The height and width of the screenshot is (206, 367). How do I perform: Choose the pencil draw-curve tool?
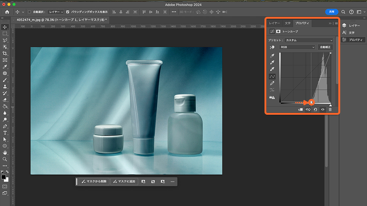coord(272,84)
